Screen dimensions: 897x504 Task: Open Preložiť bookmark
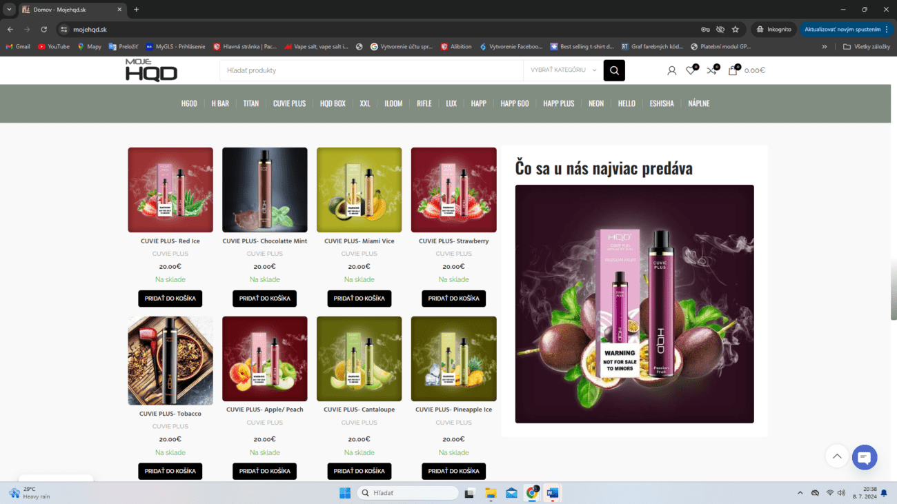click(122, 47)
